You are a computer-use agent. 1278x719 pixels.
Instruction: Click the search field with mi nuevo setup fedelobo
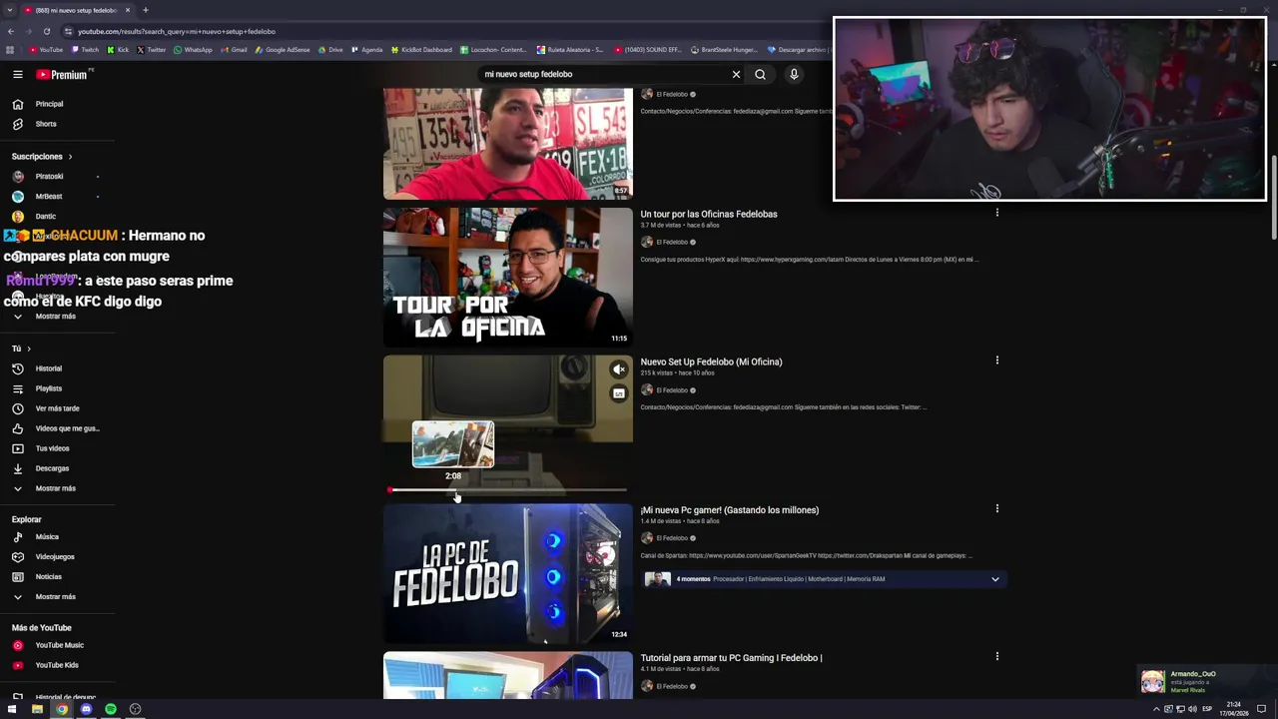click(604, 74)
